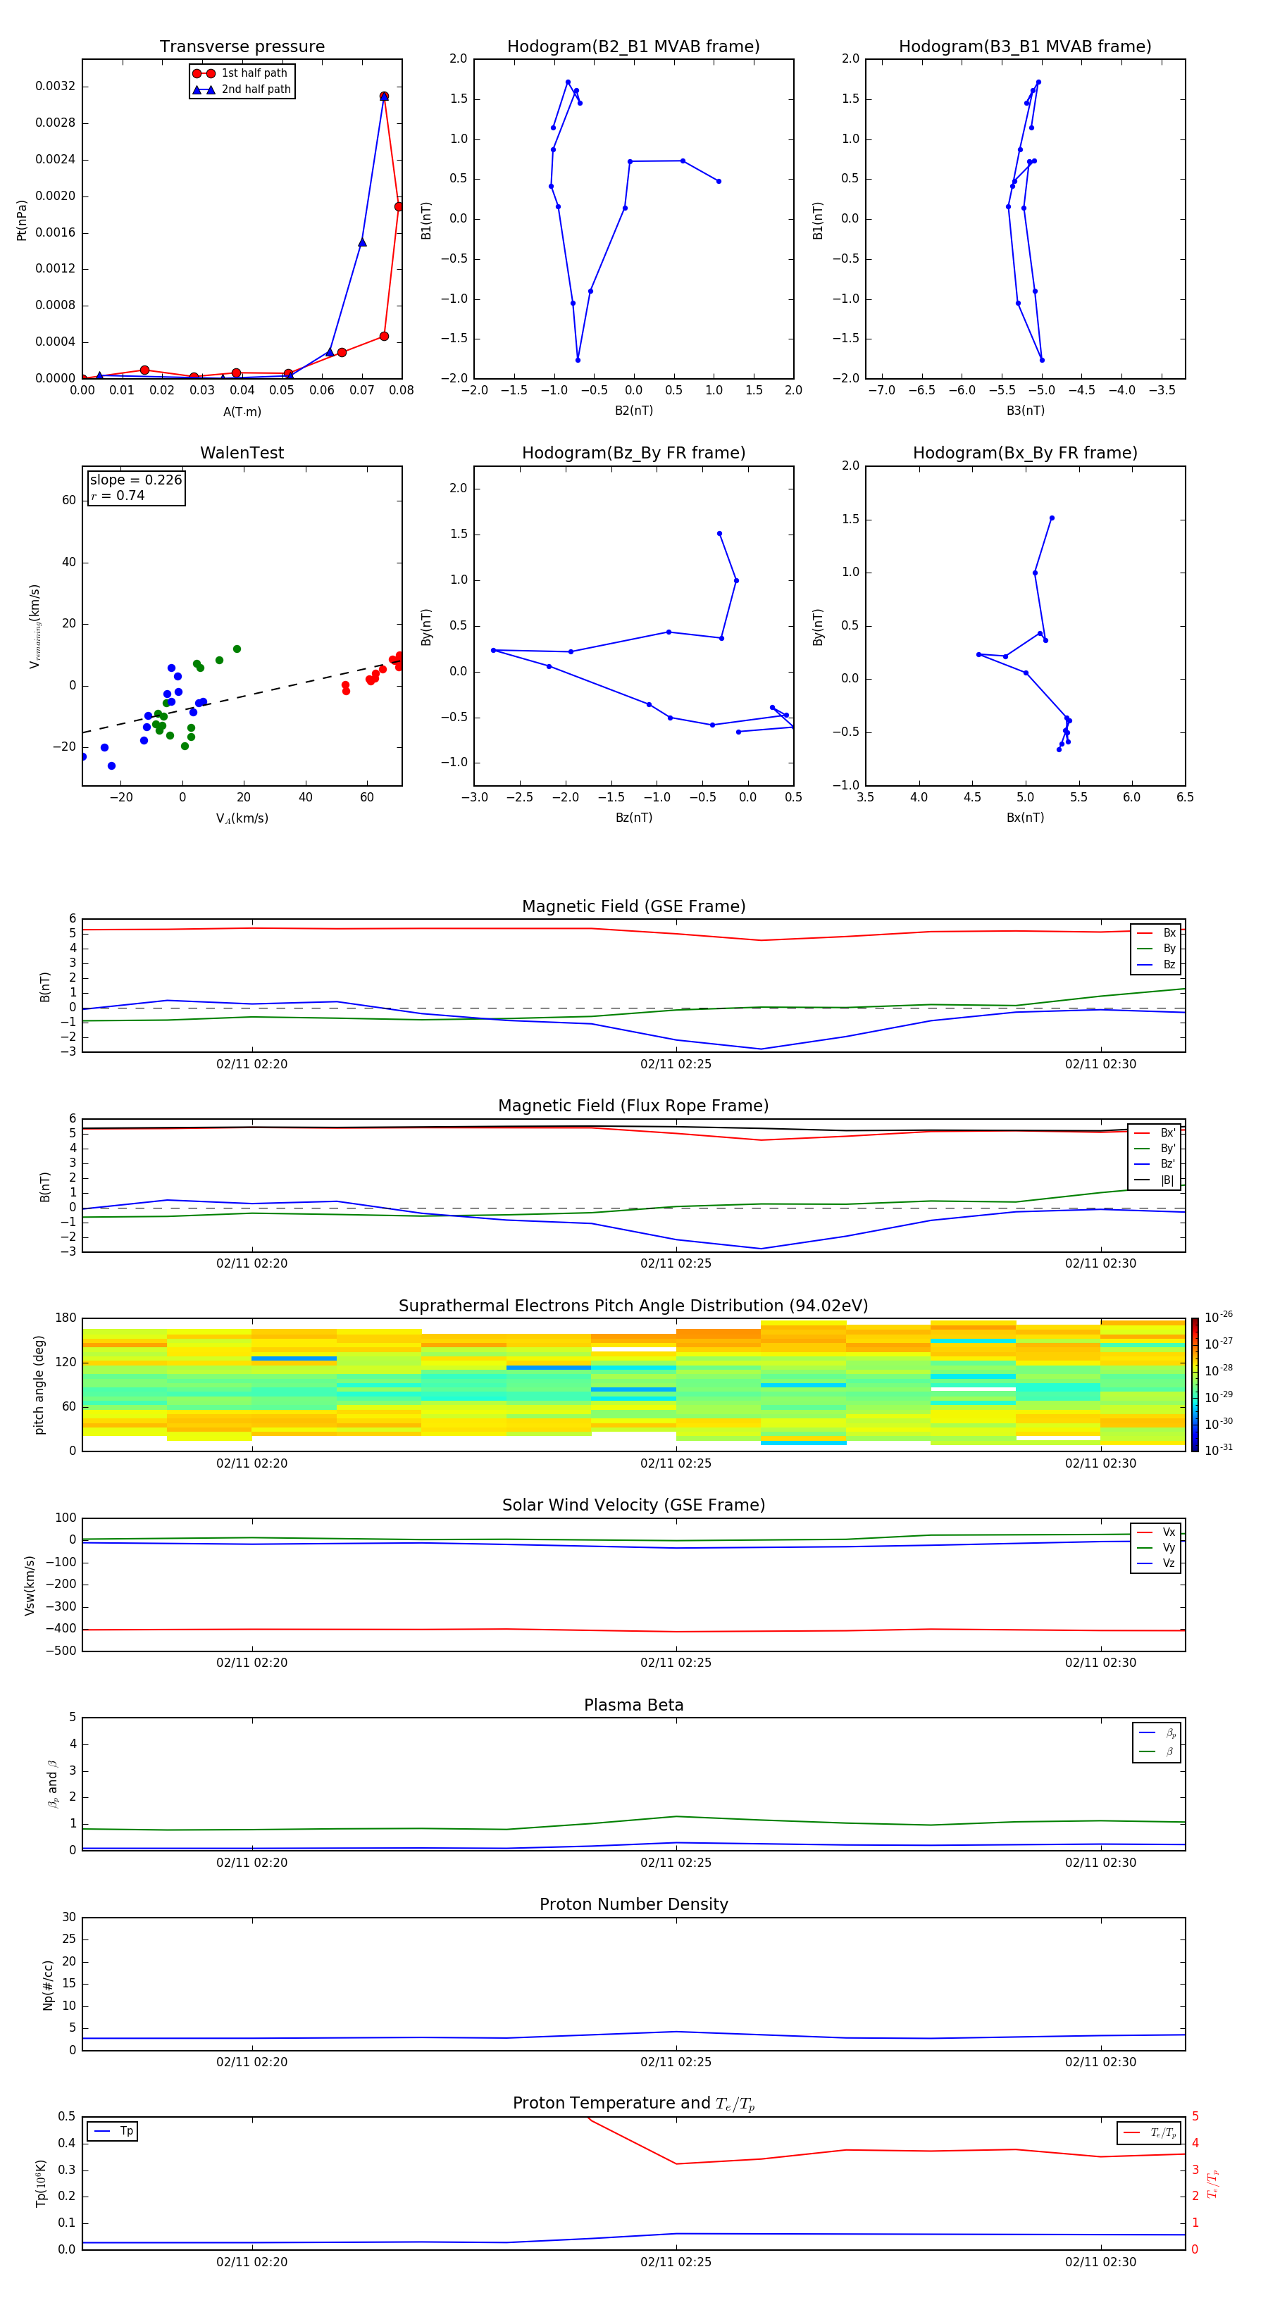
Task: Click the 'Hodogram(B3_B1 MVAB frame)' title
Action: 1025,47
